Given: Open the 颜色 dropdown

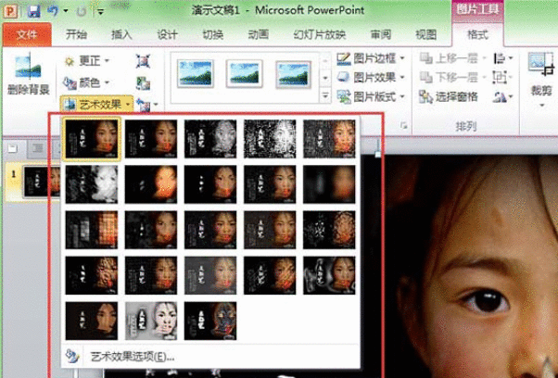Looking at the screenshot, I should click(x=86, y=82).
